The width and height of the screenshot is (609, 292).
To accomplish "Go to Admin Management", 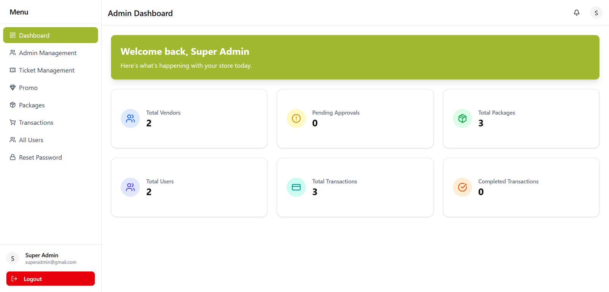I will tap(48, 53).
